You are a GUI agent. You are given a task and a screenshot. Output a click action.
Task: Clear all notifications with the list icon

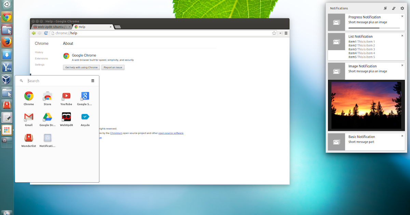point(394,8)
